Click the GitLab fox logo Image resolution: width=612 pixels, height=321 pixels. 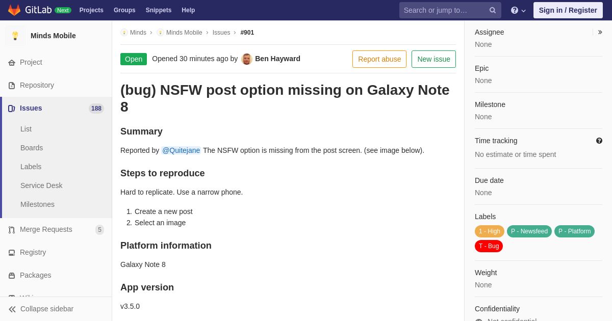tap(14, 10)
